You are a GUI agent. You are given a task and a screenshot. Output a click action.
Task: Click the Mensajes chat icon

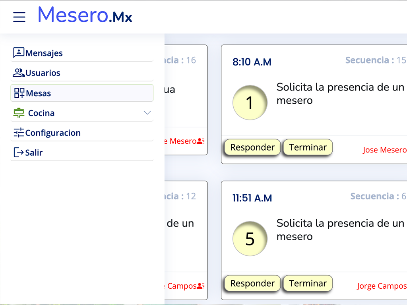[x=19, y=53]
